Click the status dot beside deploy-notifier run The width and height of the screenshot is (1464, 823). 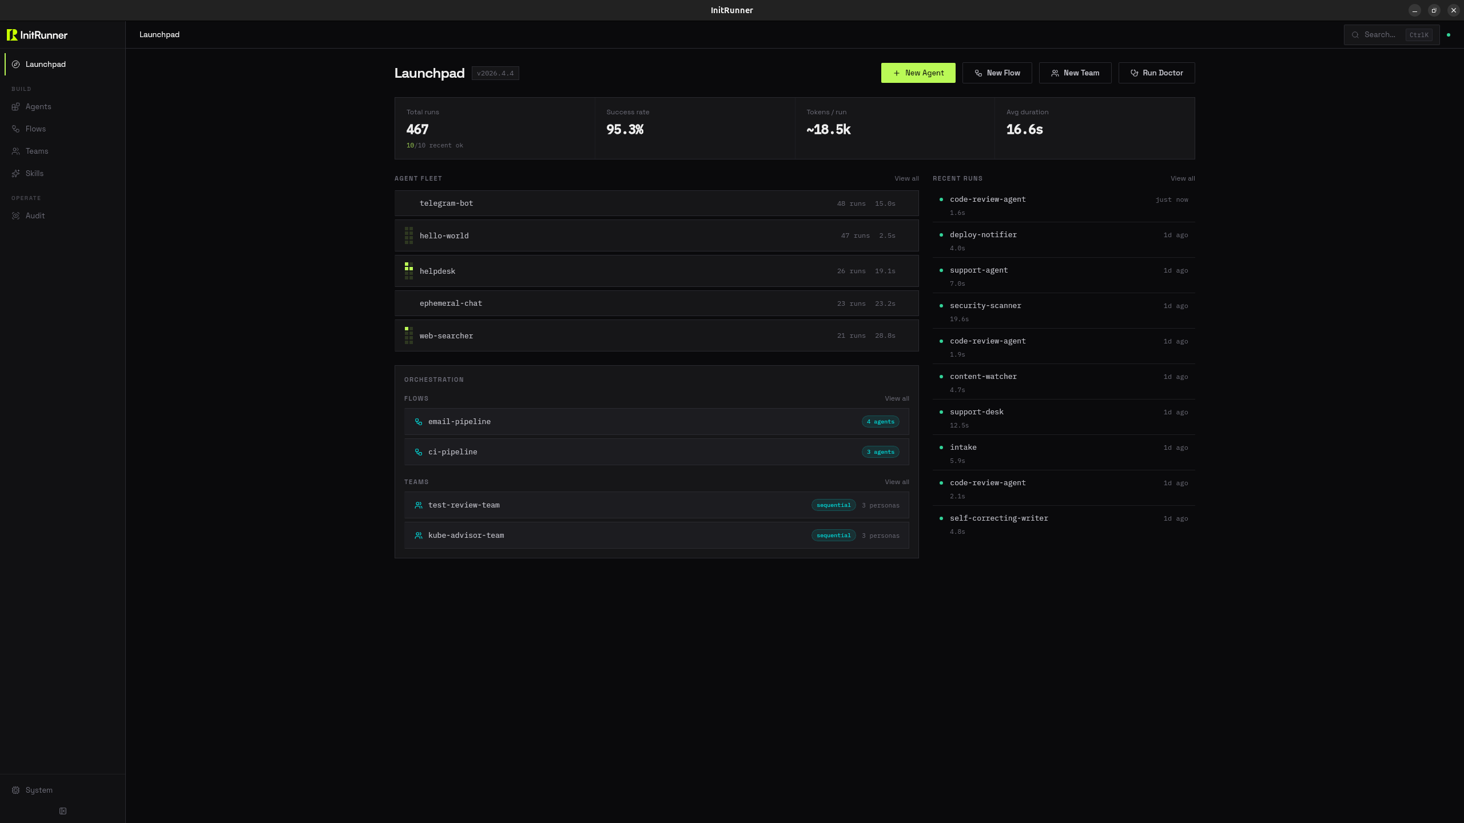click(x=941, y=235)
